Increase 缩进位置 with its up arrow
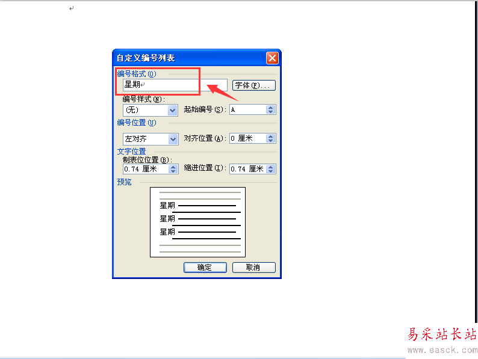Viewport: 478px width, 359px height. (271, 167)
